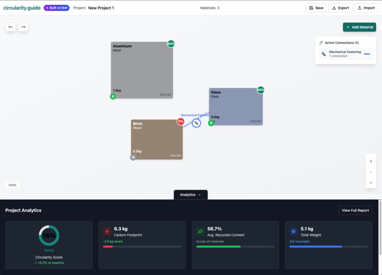
Task: Reset view with the home icon
Action: click(371, 182)
